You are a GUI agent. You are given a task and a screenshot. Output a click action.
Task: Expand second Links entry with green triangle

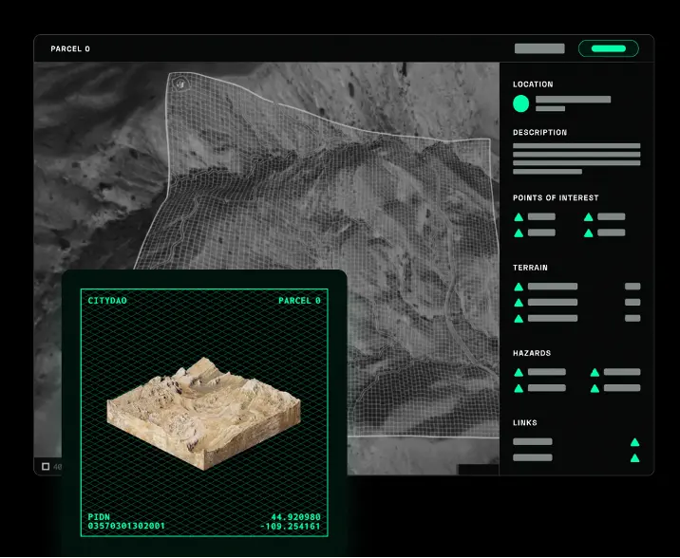coord(634,457)
